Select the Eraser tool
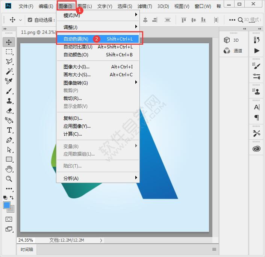 (x=9, y=110)
